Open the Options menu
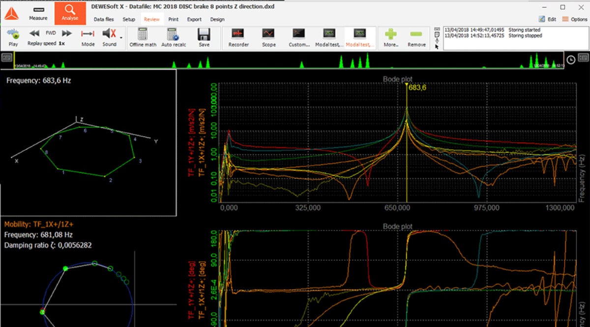 coord(575,19)
